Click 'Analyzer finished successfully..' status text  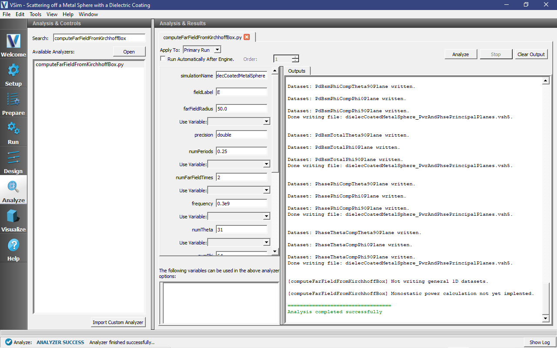pyautogui.click(x=122, y=342)
